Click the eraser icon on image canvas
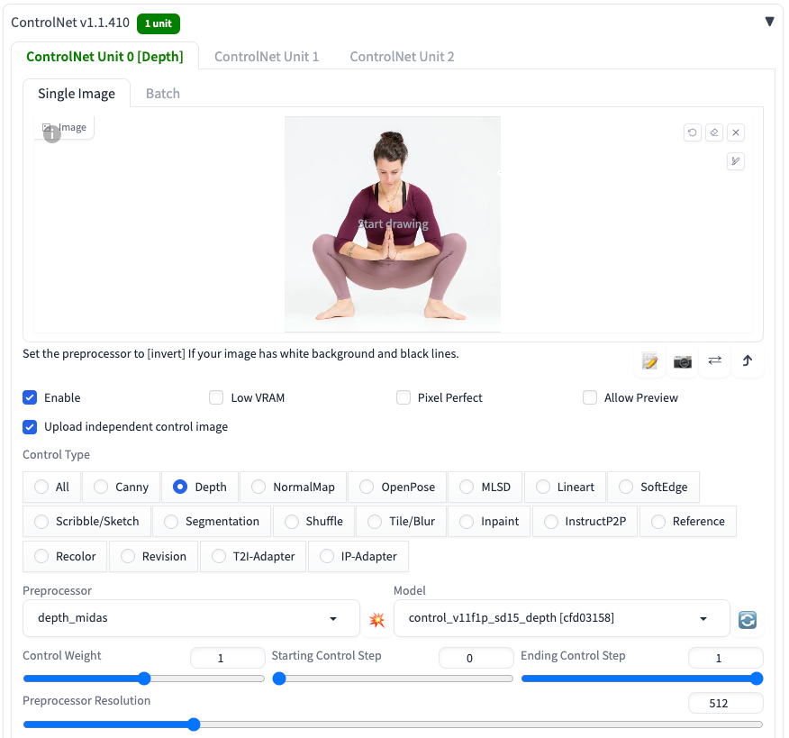The height and width of the screenshot is (738, 789). [x=713, y=132]
